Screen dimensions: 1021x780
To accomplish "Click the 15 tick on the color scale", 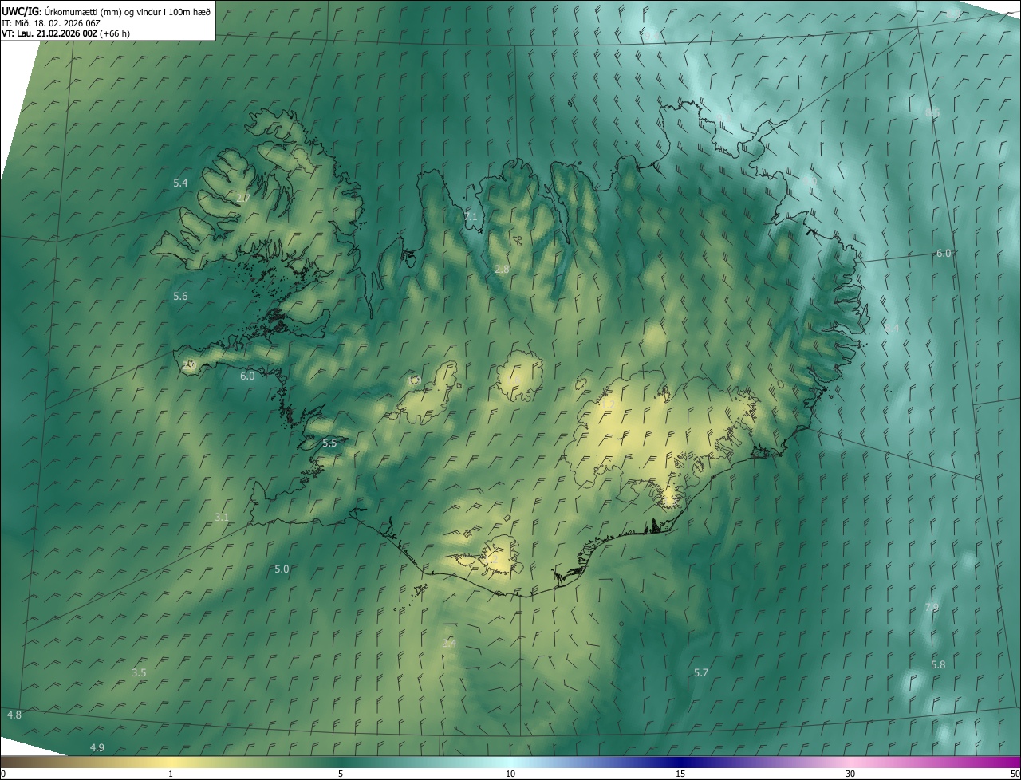I will [680, 774].
